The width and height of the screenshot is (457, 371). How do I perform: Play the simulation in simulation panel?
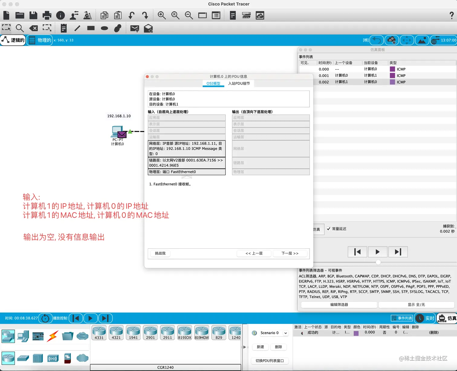[x=378, y=252]
